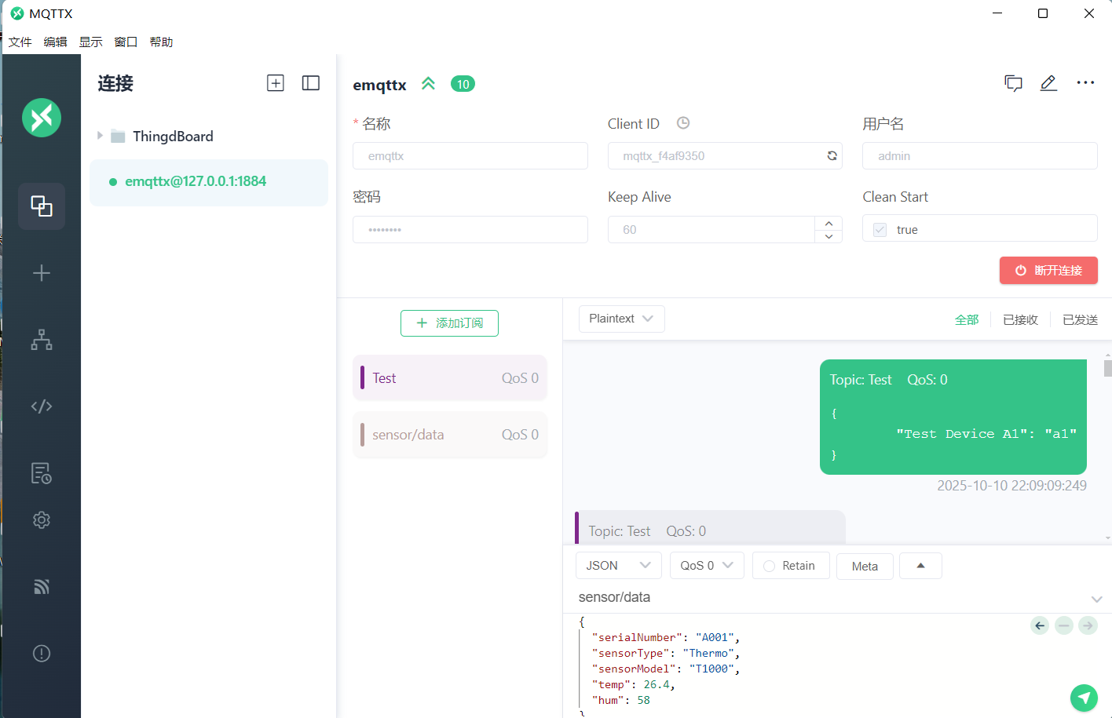The image size is (1112, 718).
Task: Click the broadcast feed icon in the sidebar
Action: 41,586
